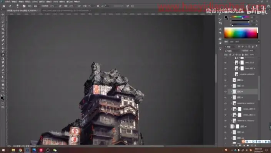Click the canvas vertical scrollbar

tap(216, 69)
